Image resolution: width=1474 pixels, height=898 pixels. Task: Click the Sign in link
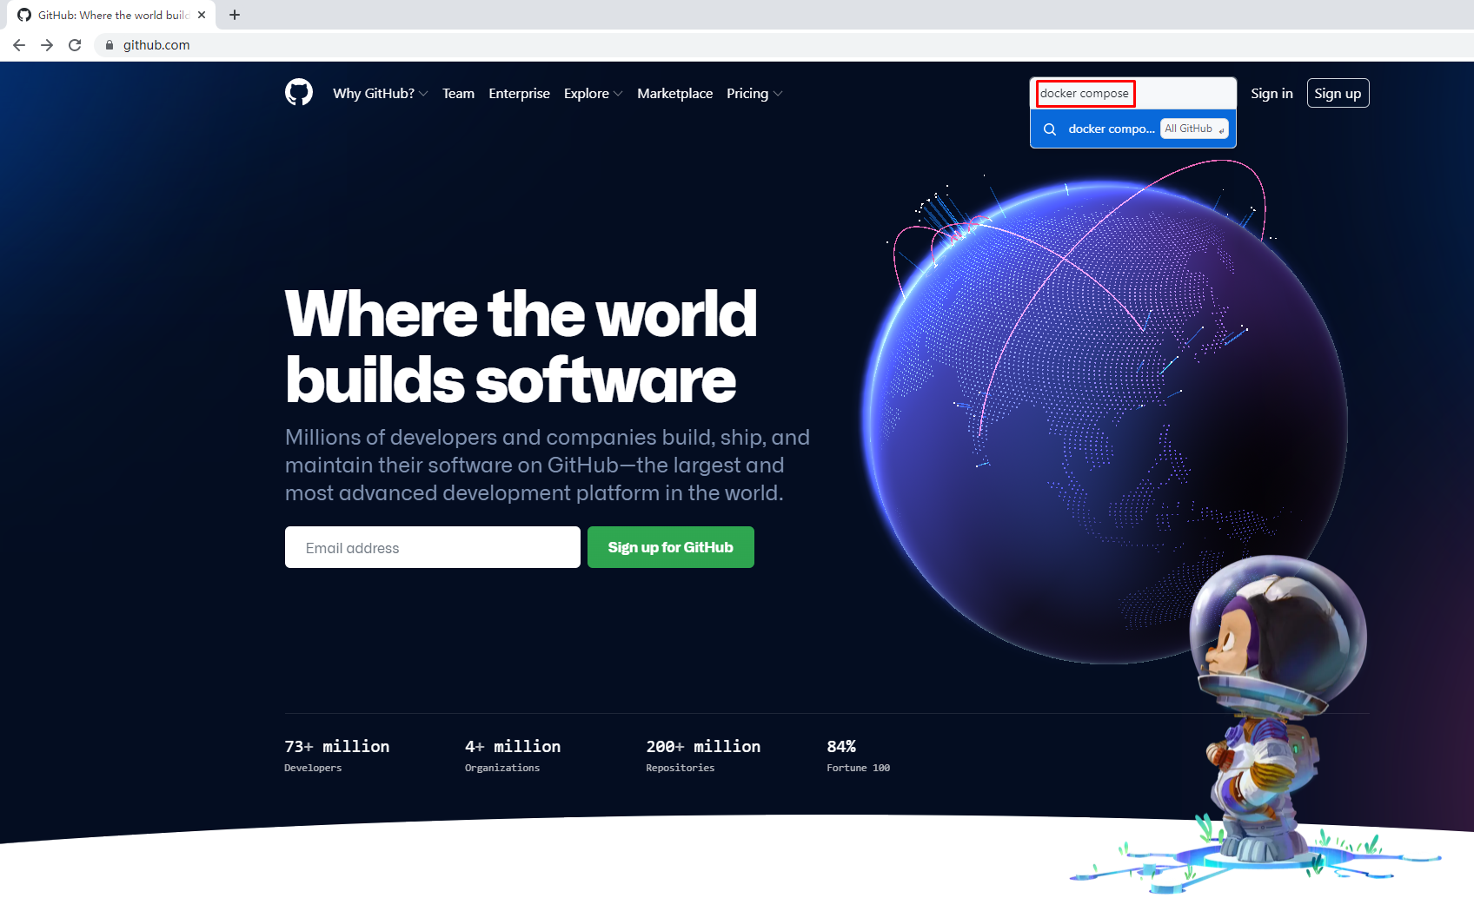click(1271, 93)
